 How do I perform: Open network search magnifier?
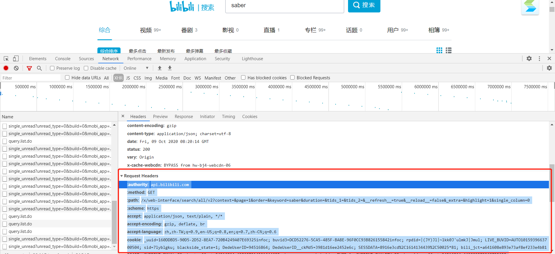click(x=39, y=68)
